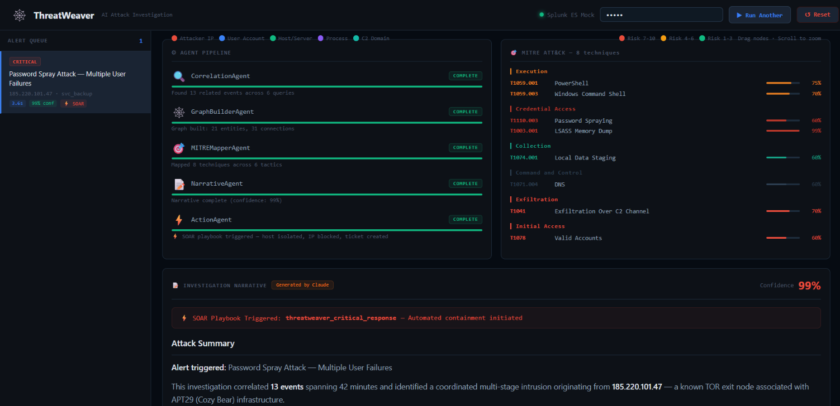Click the lightning icon under ActionAgent status text

[x=175, y=236]
